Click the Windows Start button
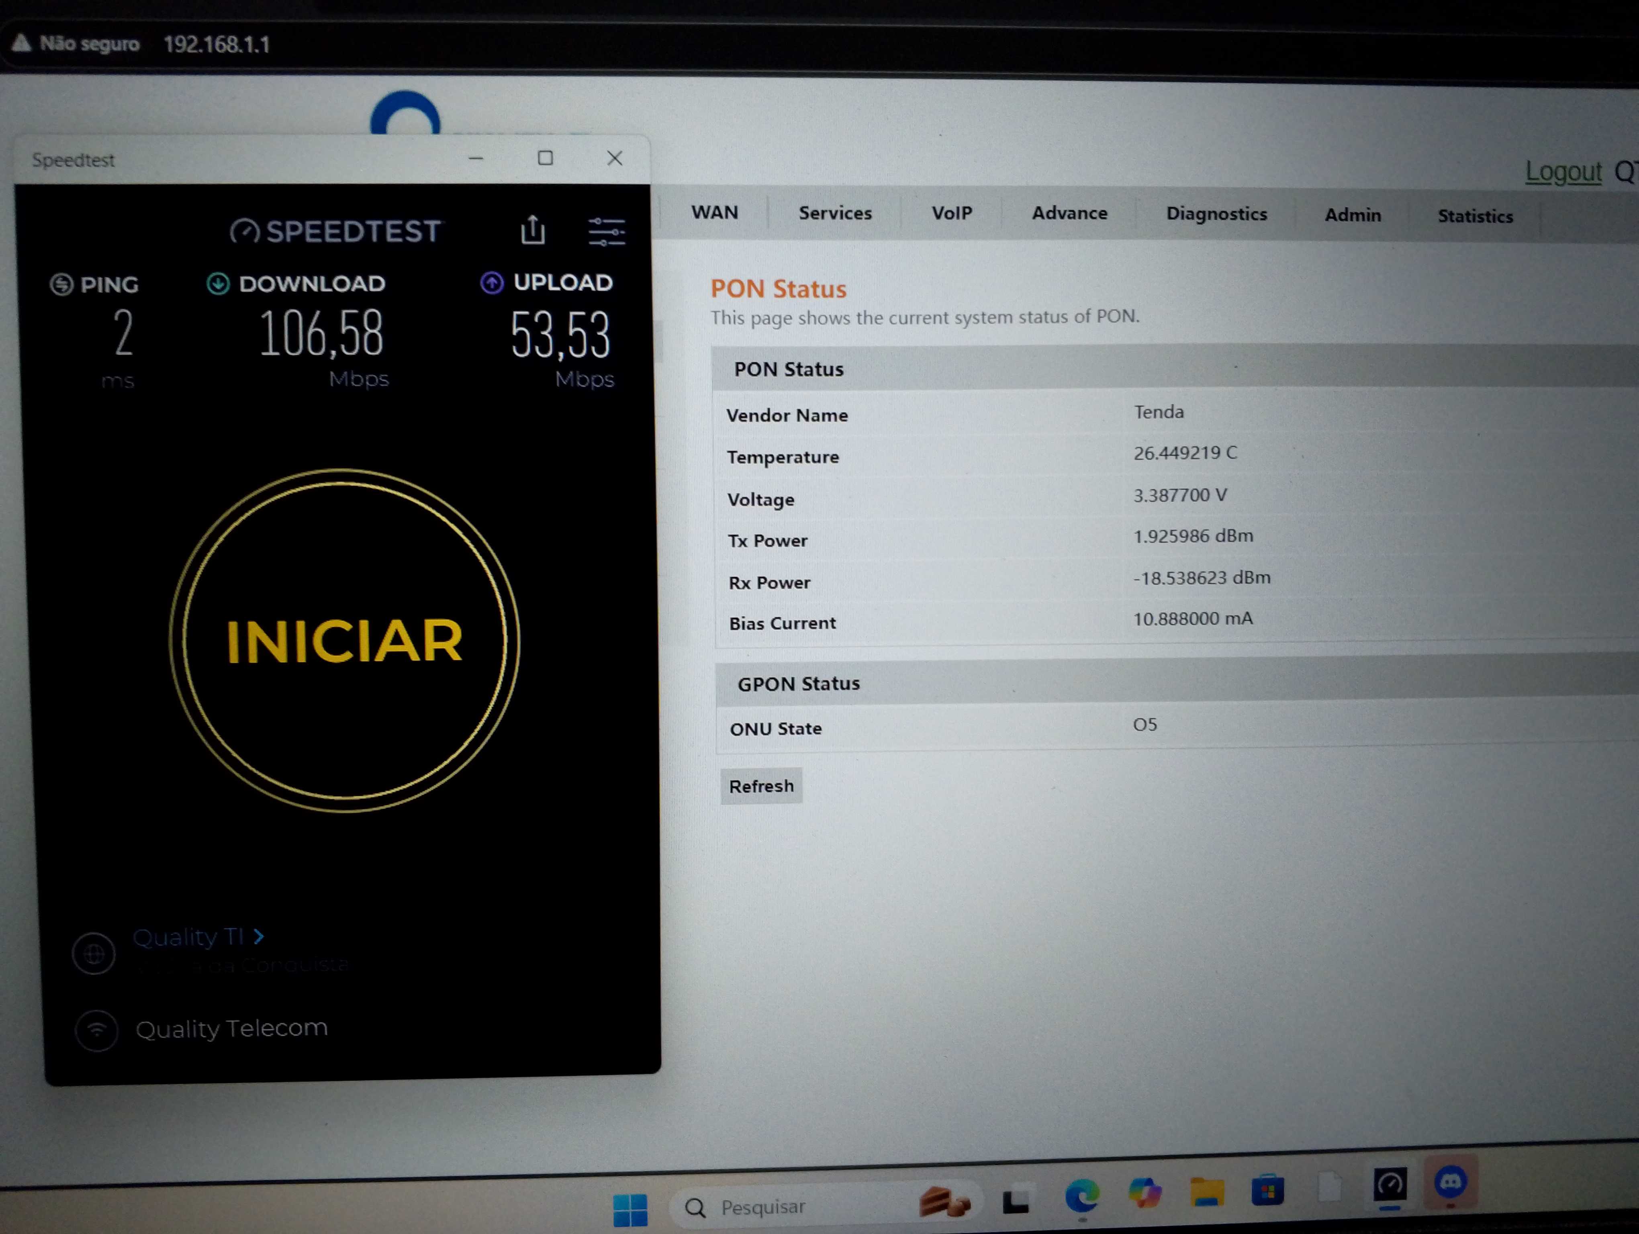This screenshot has height=1234, width=1639. tap(630, 1209)
